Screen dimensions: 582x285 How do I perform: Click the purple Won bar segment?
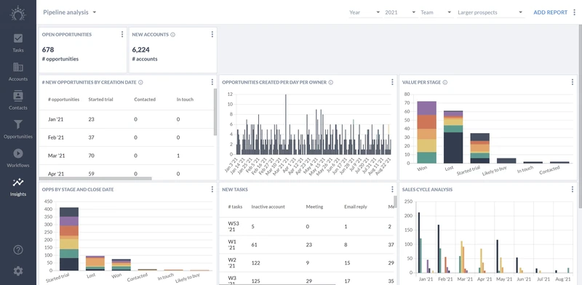(426, 108)
